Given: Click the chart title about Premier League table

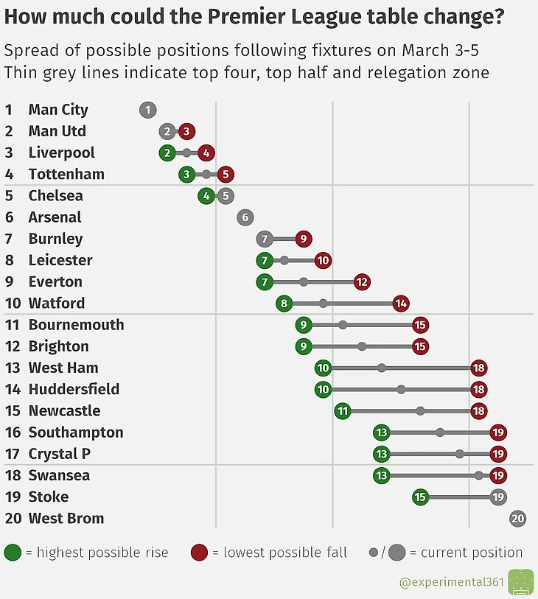Looking at the screenshot, I should click(x=254, y=16).
